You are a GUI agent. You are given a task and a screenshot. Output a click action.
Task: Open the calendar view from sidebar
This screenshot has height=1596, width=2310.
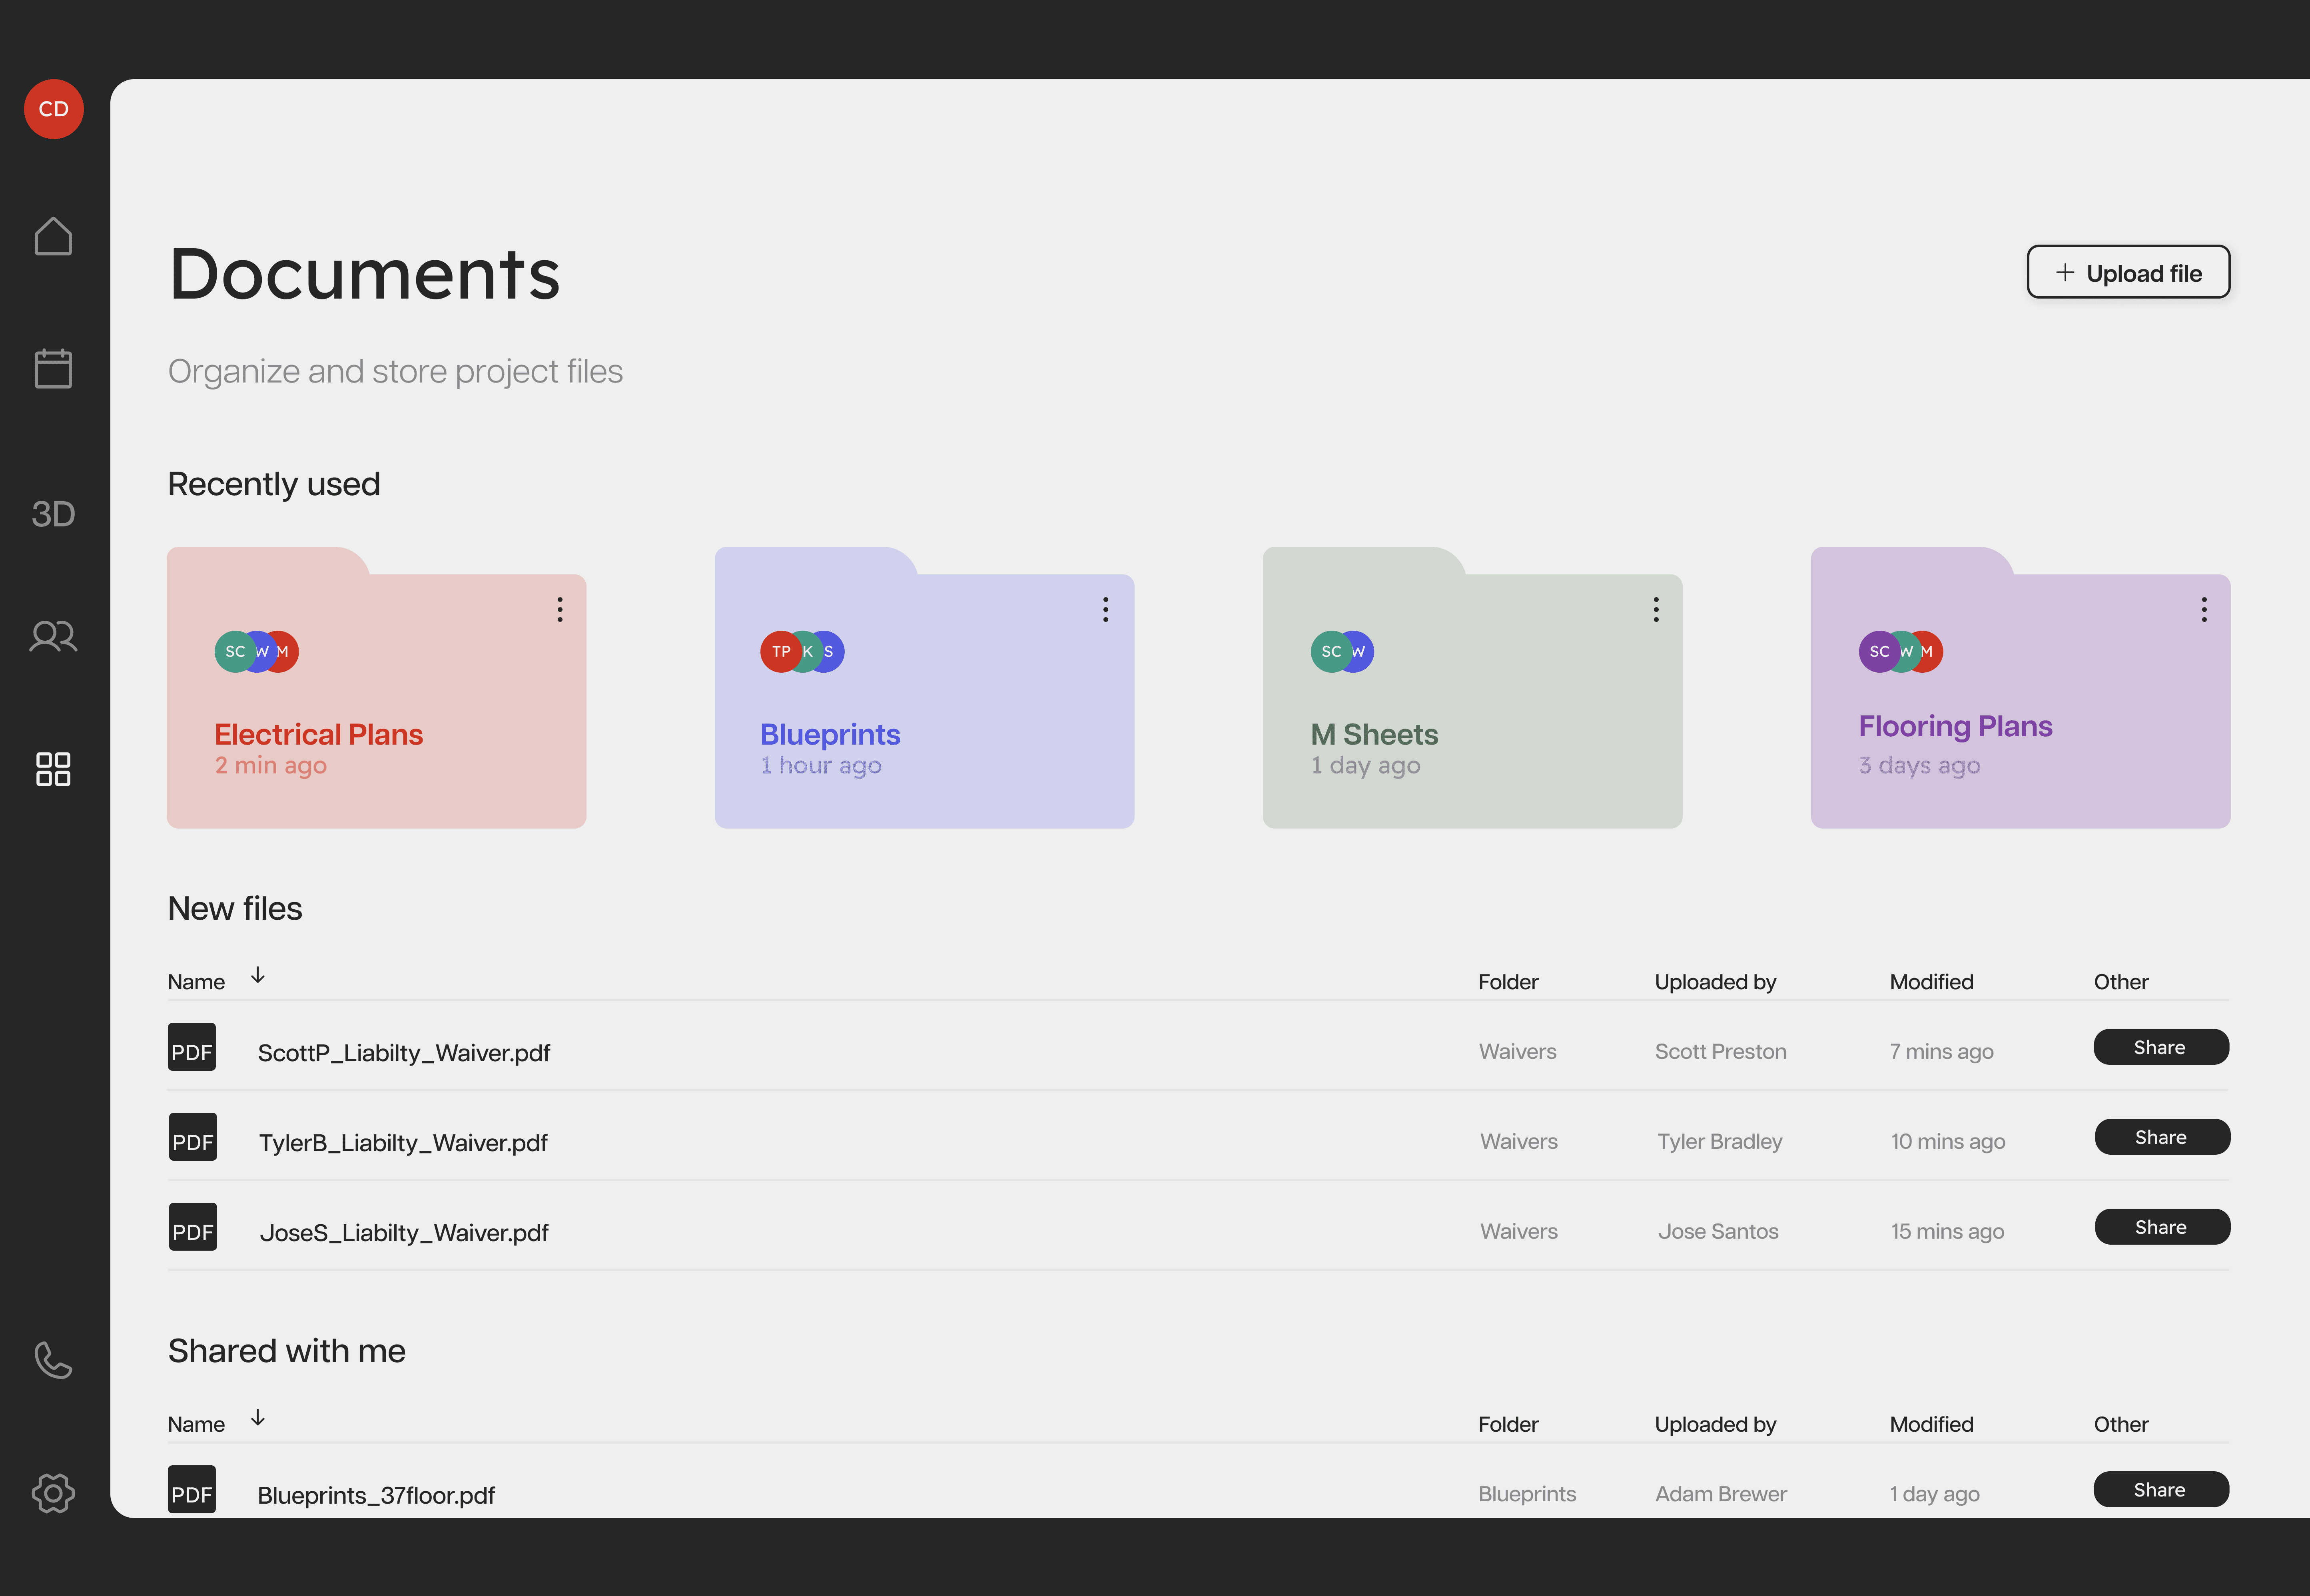tap(53, 368)
